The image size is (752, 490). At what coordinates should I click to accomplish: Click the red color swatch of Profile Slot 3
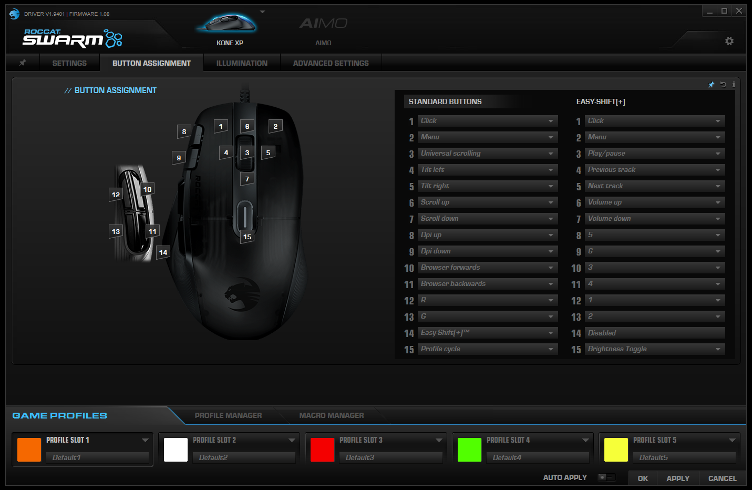(x=322, y=450)
